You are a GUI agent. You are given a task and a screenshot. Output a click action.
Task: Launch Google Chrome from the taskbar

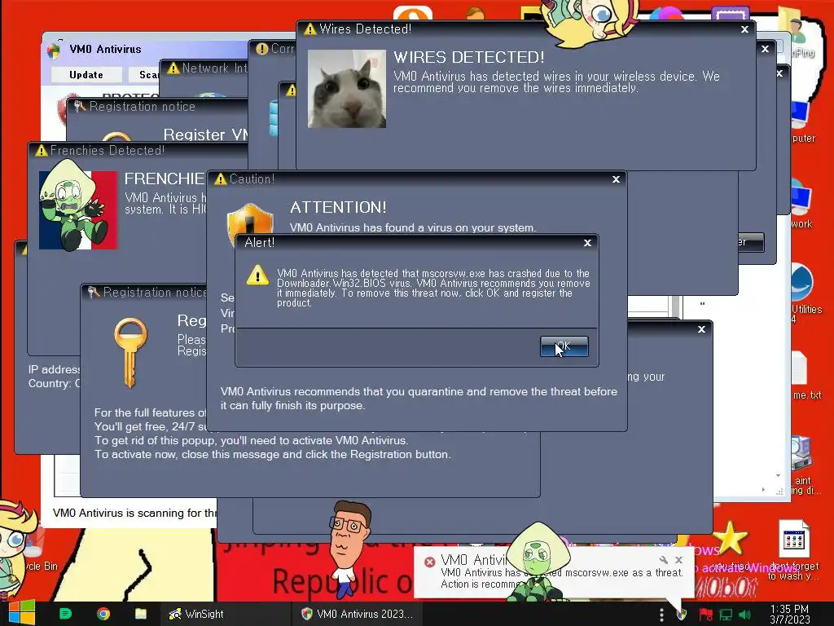click(x=103, y=614)
